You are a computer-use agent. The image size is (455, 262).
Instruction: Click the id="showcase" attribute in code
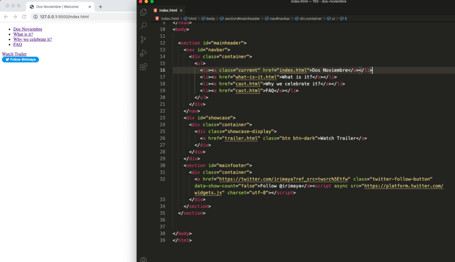[215, 118]
